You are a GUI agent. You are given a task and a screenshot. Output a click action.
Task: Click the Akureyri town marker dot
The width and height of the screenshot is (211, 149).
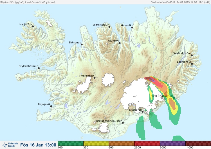pyautogui.click(x=120, y=43)
